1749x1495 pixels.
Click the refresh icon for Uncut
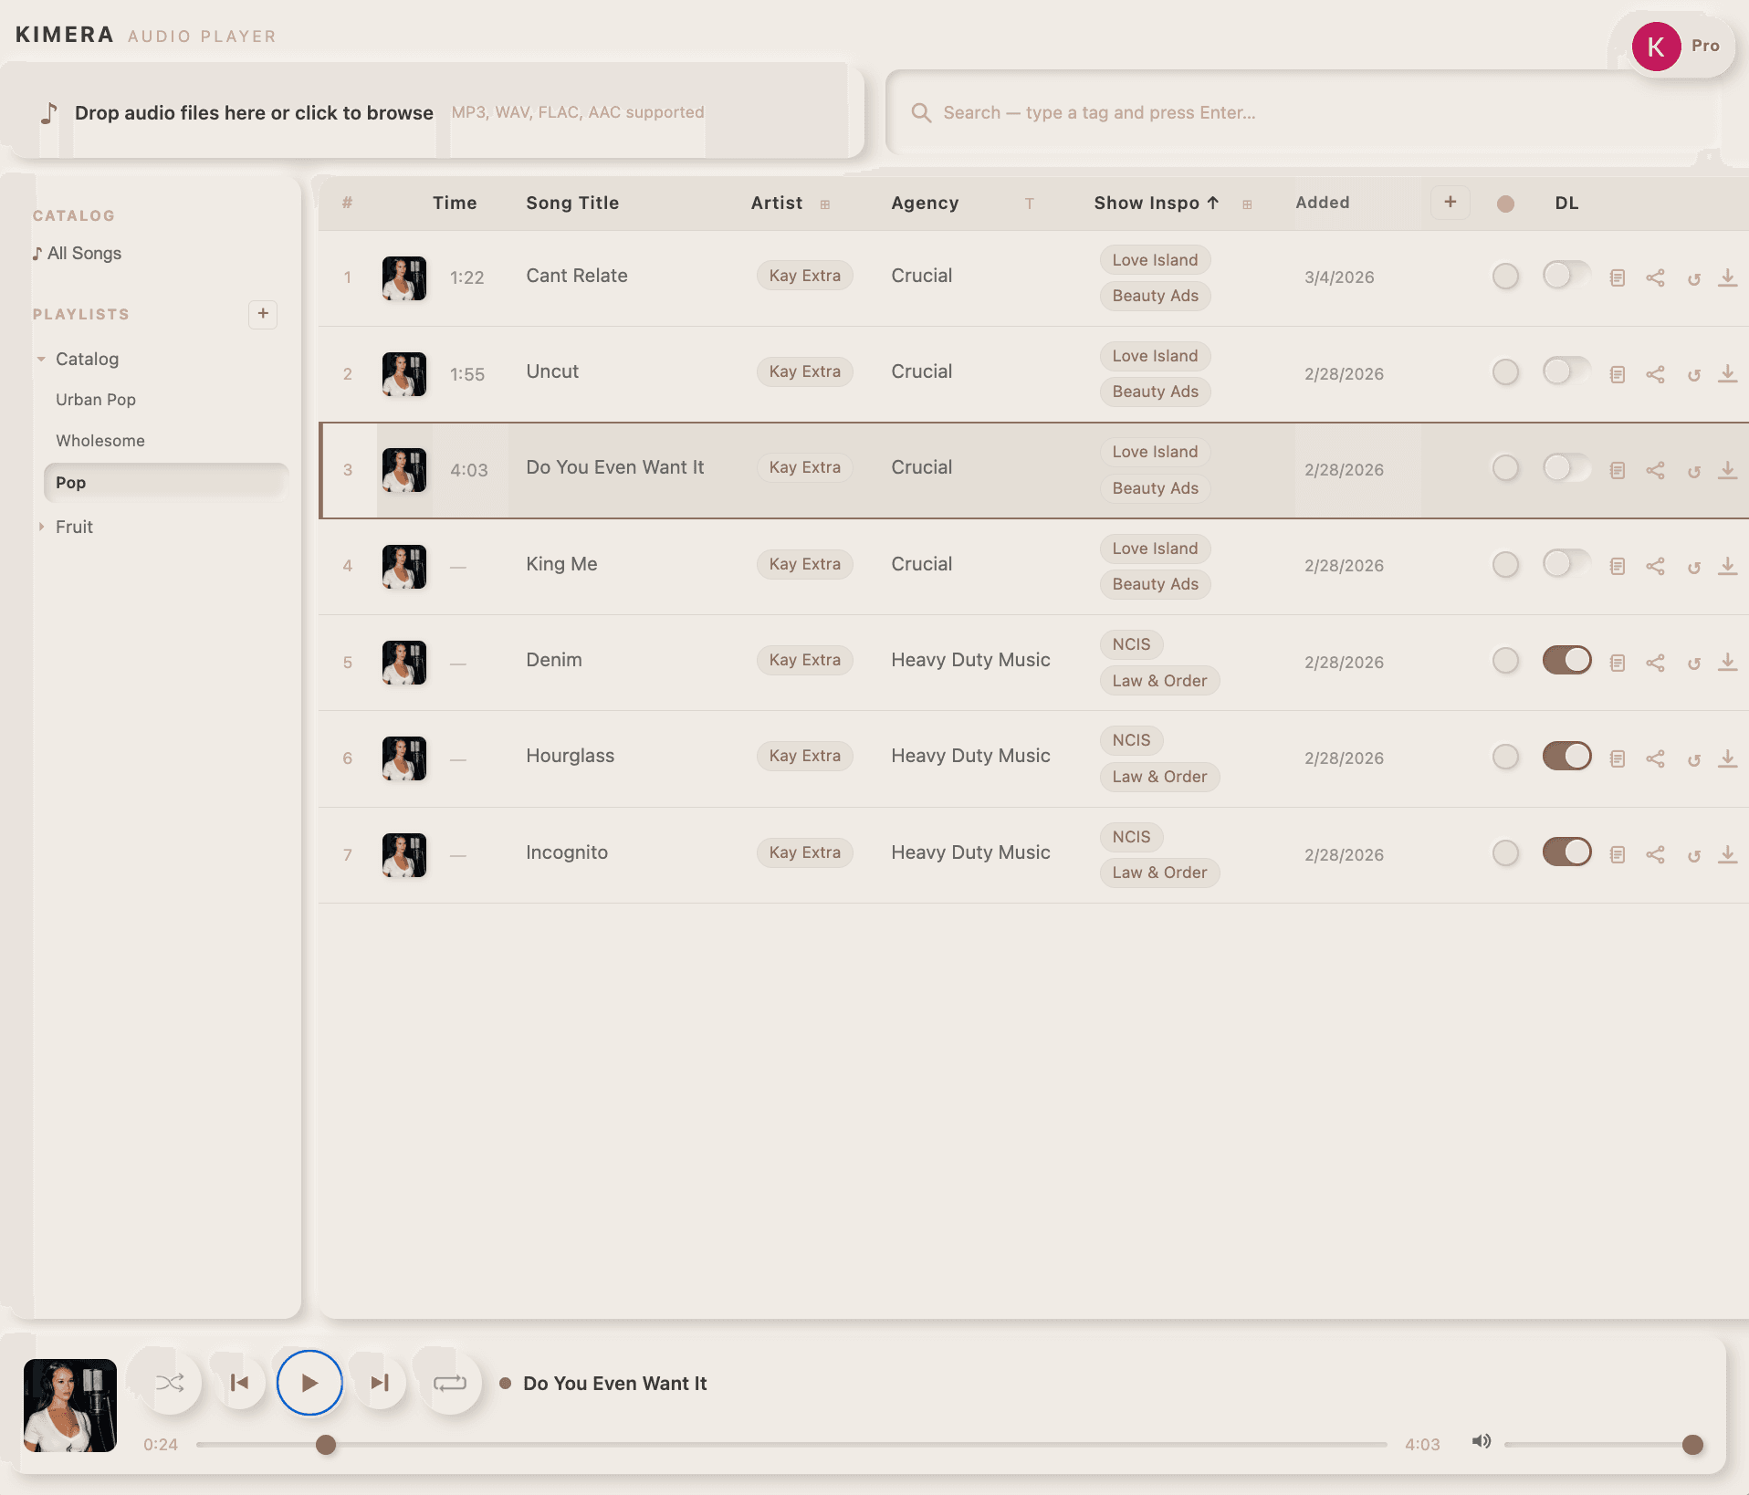1695,374
